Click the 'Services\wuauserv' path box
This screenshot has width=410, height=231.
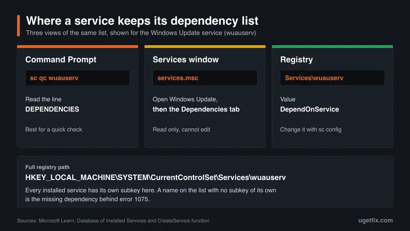click(x=332, y=78)
